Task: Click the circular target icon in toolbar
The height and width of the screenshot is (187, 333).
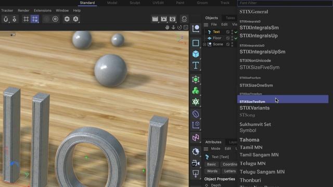Action: (55, 19)
